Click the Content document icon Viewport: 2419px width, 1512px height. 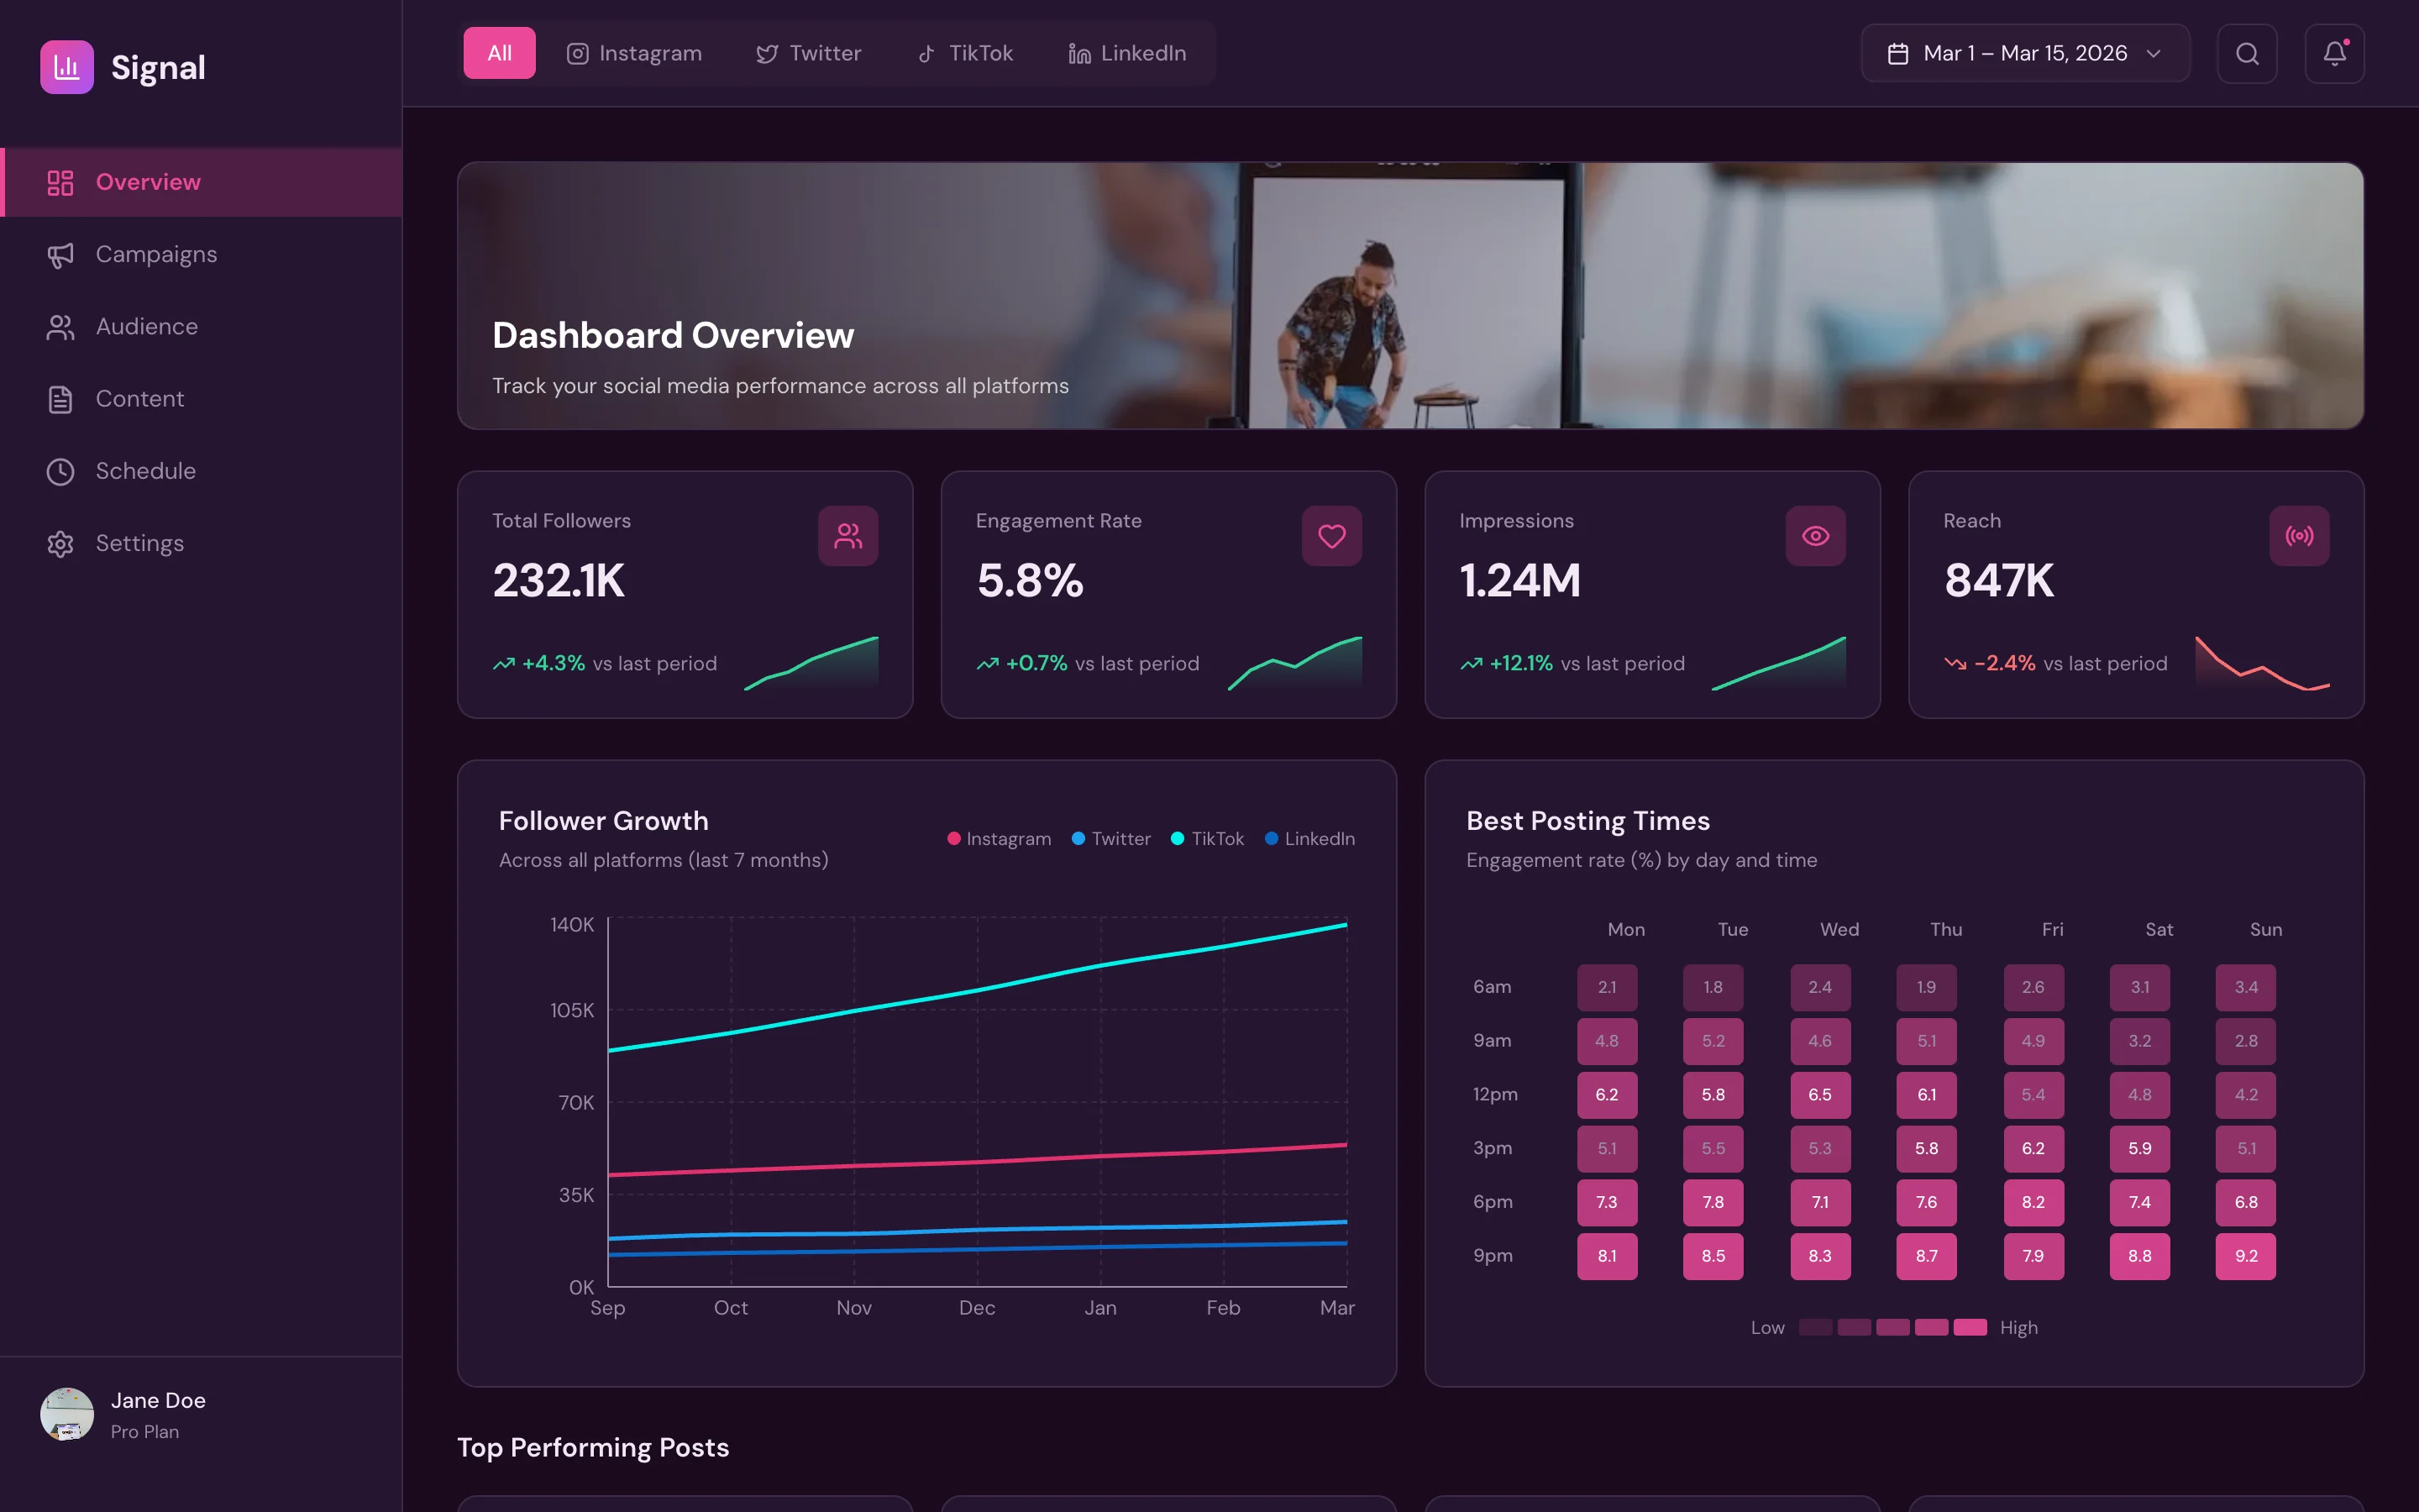point(60,399)
